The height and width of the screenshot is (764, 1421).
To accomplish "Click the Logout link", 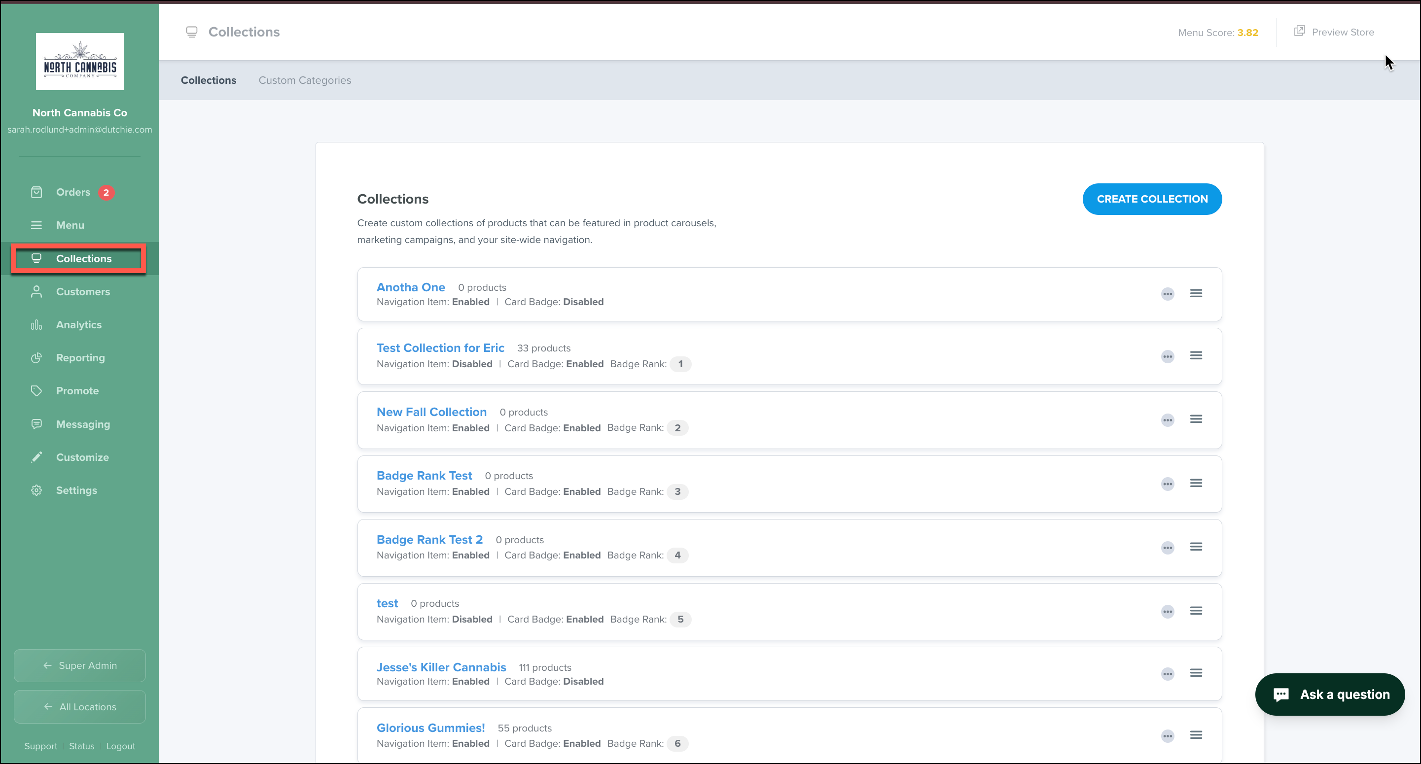I will click(x=121, y=746).
